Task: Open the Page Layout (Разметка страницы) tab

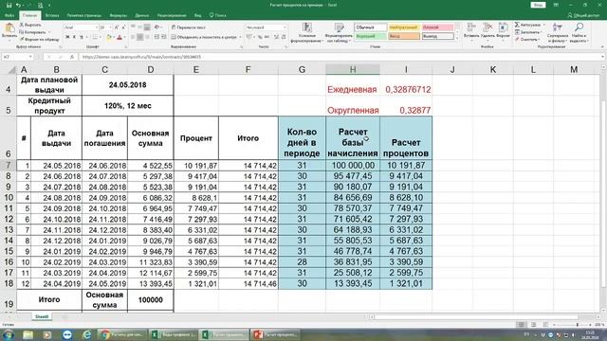Action: click(x=84, y=15)
